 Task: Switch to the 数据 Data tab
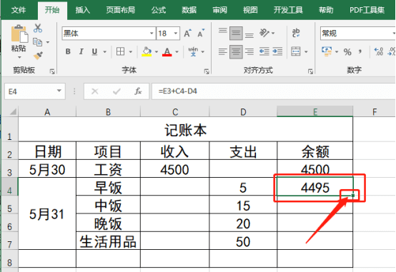click(189, 10)
